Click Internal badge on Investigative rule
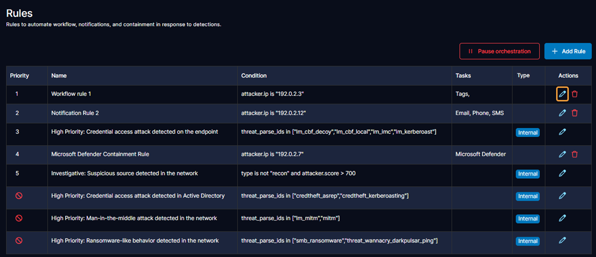Viewport: 596px width, 257px height. 528,174
